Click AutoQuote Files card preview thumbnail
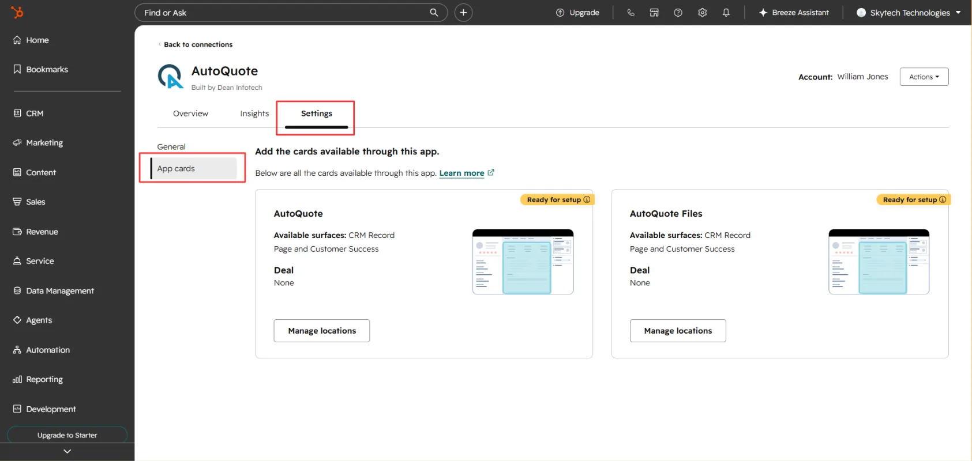Viewport: 972px width, 461px height. tap(879, 262)
